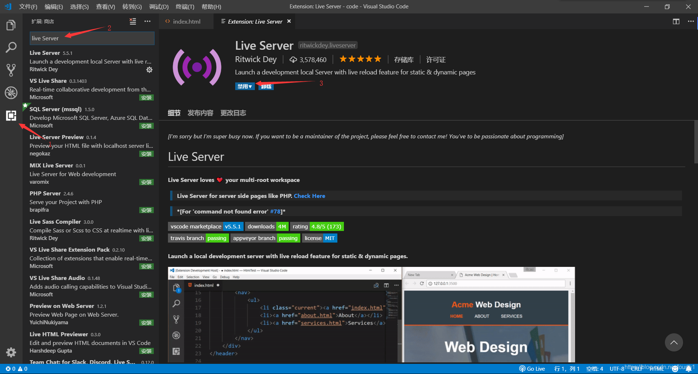Open the Extensions view in activity bar
Viewport: 698px width, 374px height.
pyautogui.click(x=11, y=115)
